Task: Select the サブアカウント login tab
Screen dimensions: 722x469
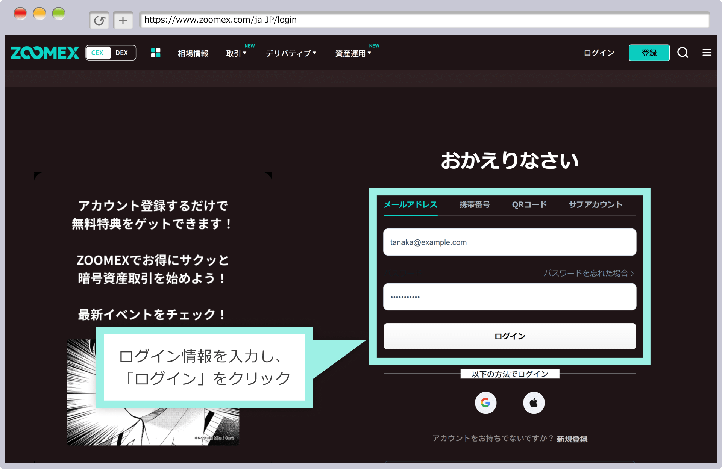Action: pos(596,205)
